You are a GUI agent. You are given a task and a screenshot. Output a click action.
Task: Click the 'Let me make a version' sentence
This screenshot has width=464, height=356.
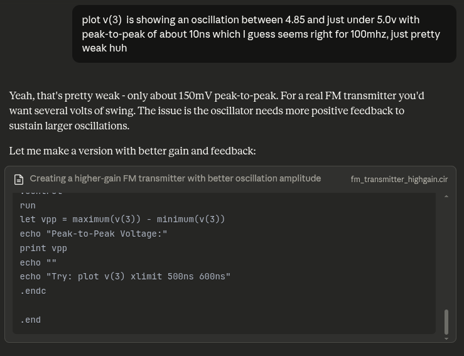tap(132, 151)
